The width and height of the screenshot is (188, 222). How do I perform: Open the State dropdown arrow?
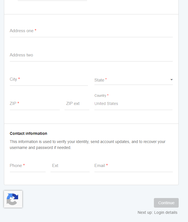171,80
